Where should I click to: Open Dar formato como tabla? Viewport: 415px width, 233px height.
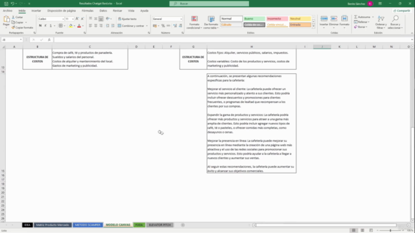pyautogui.click(x=211, y=23)
